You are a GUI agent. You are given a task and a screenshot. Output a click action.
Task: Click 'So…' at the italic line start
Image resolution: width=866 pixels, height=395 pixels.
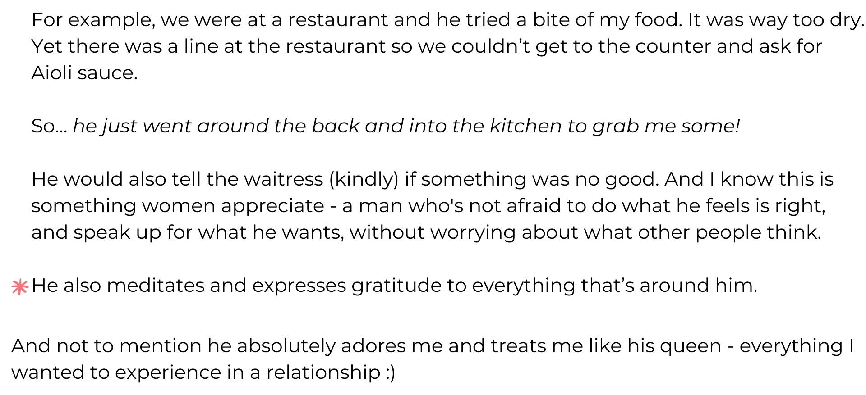point(49,127)
